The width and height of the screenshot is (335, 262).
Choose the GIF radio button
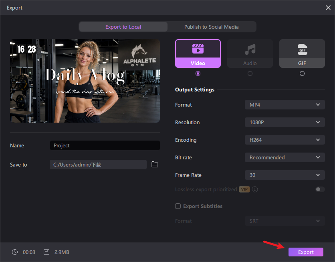tap(302, 73)
